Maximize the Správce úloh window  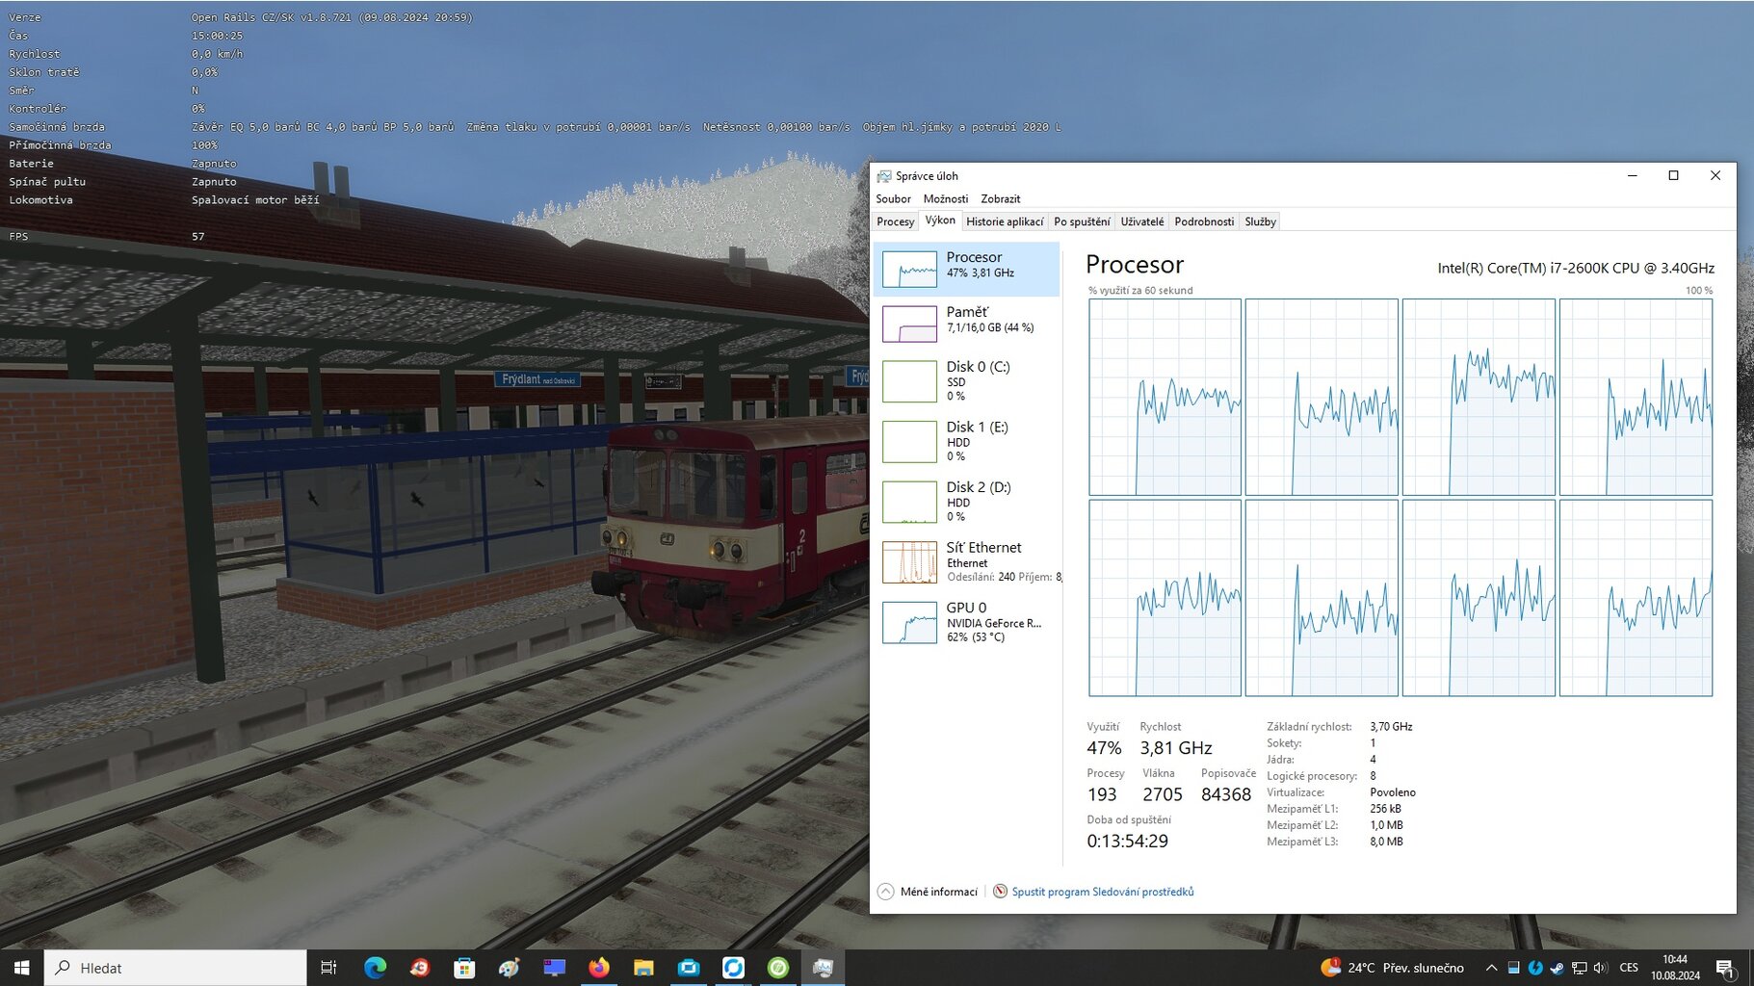1673,175
